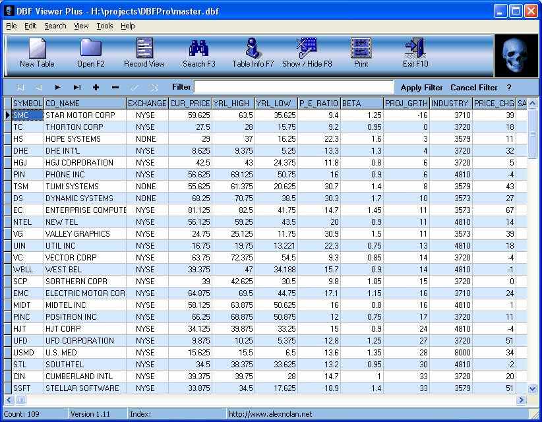
Task: Cancel edit with the X navigator button
Action: 154,88
